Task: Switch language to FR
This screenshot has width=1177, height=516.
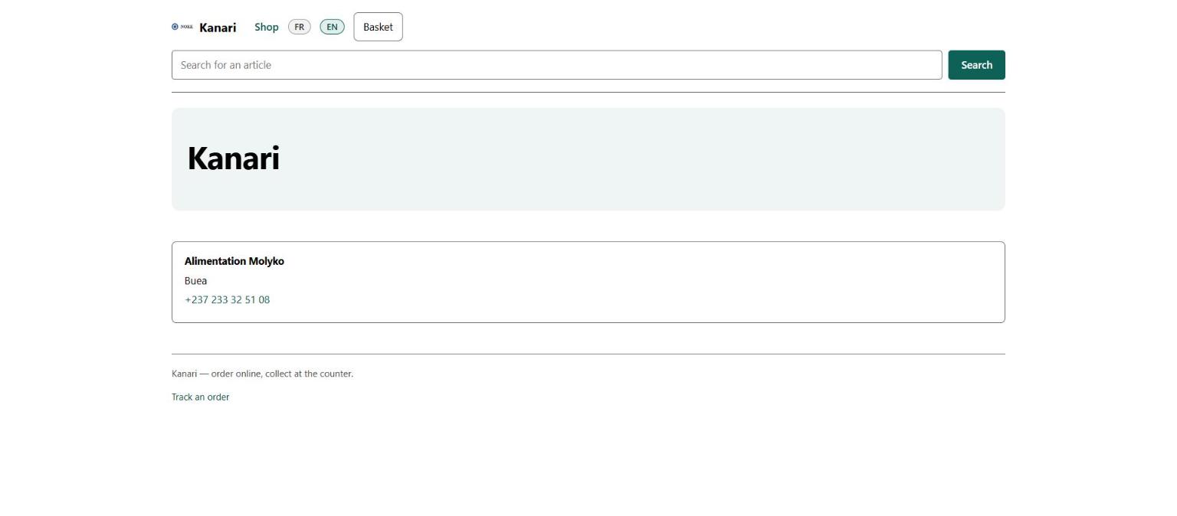Action: (x=300, y=27)
